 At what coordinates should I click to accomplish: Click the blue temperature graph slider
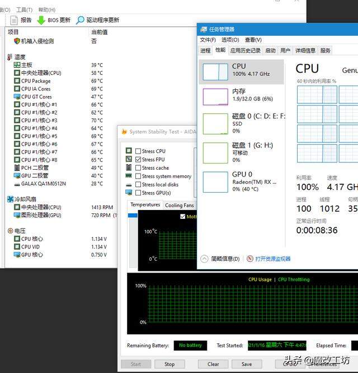pos(133,216)
